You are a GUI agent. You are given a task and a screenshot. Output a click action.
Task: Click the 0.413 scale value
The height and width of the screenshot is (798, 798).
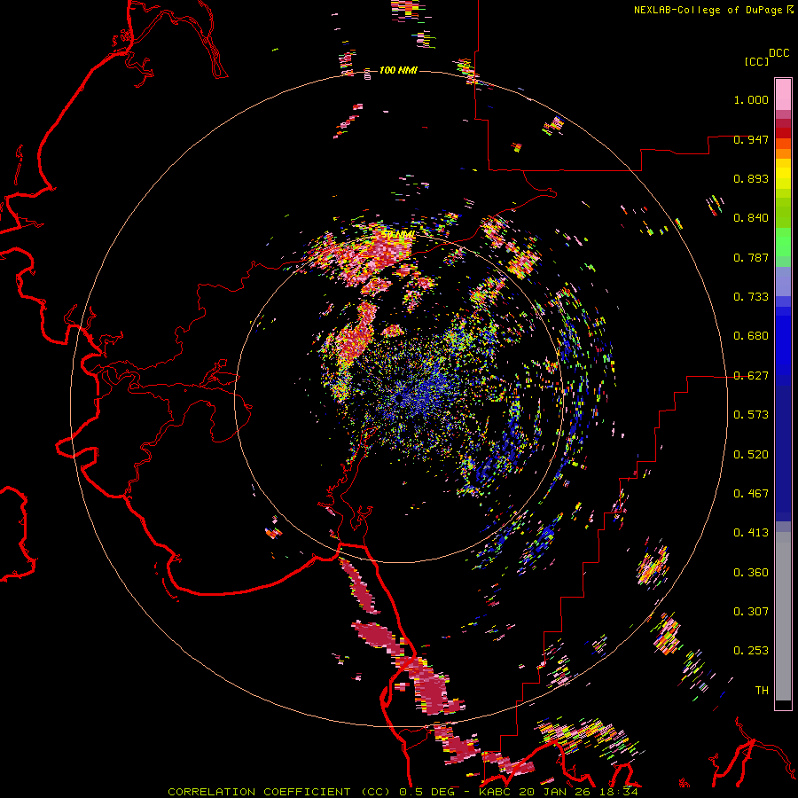751,533
